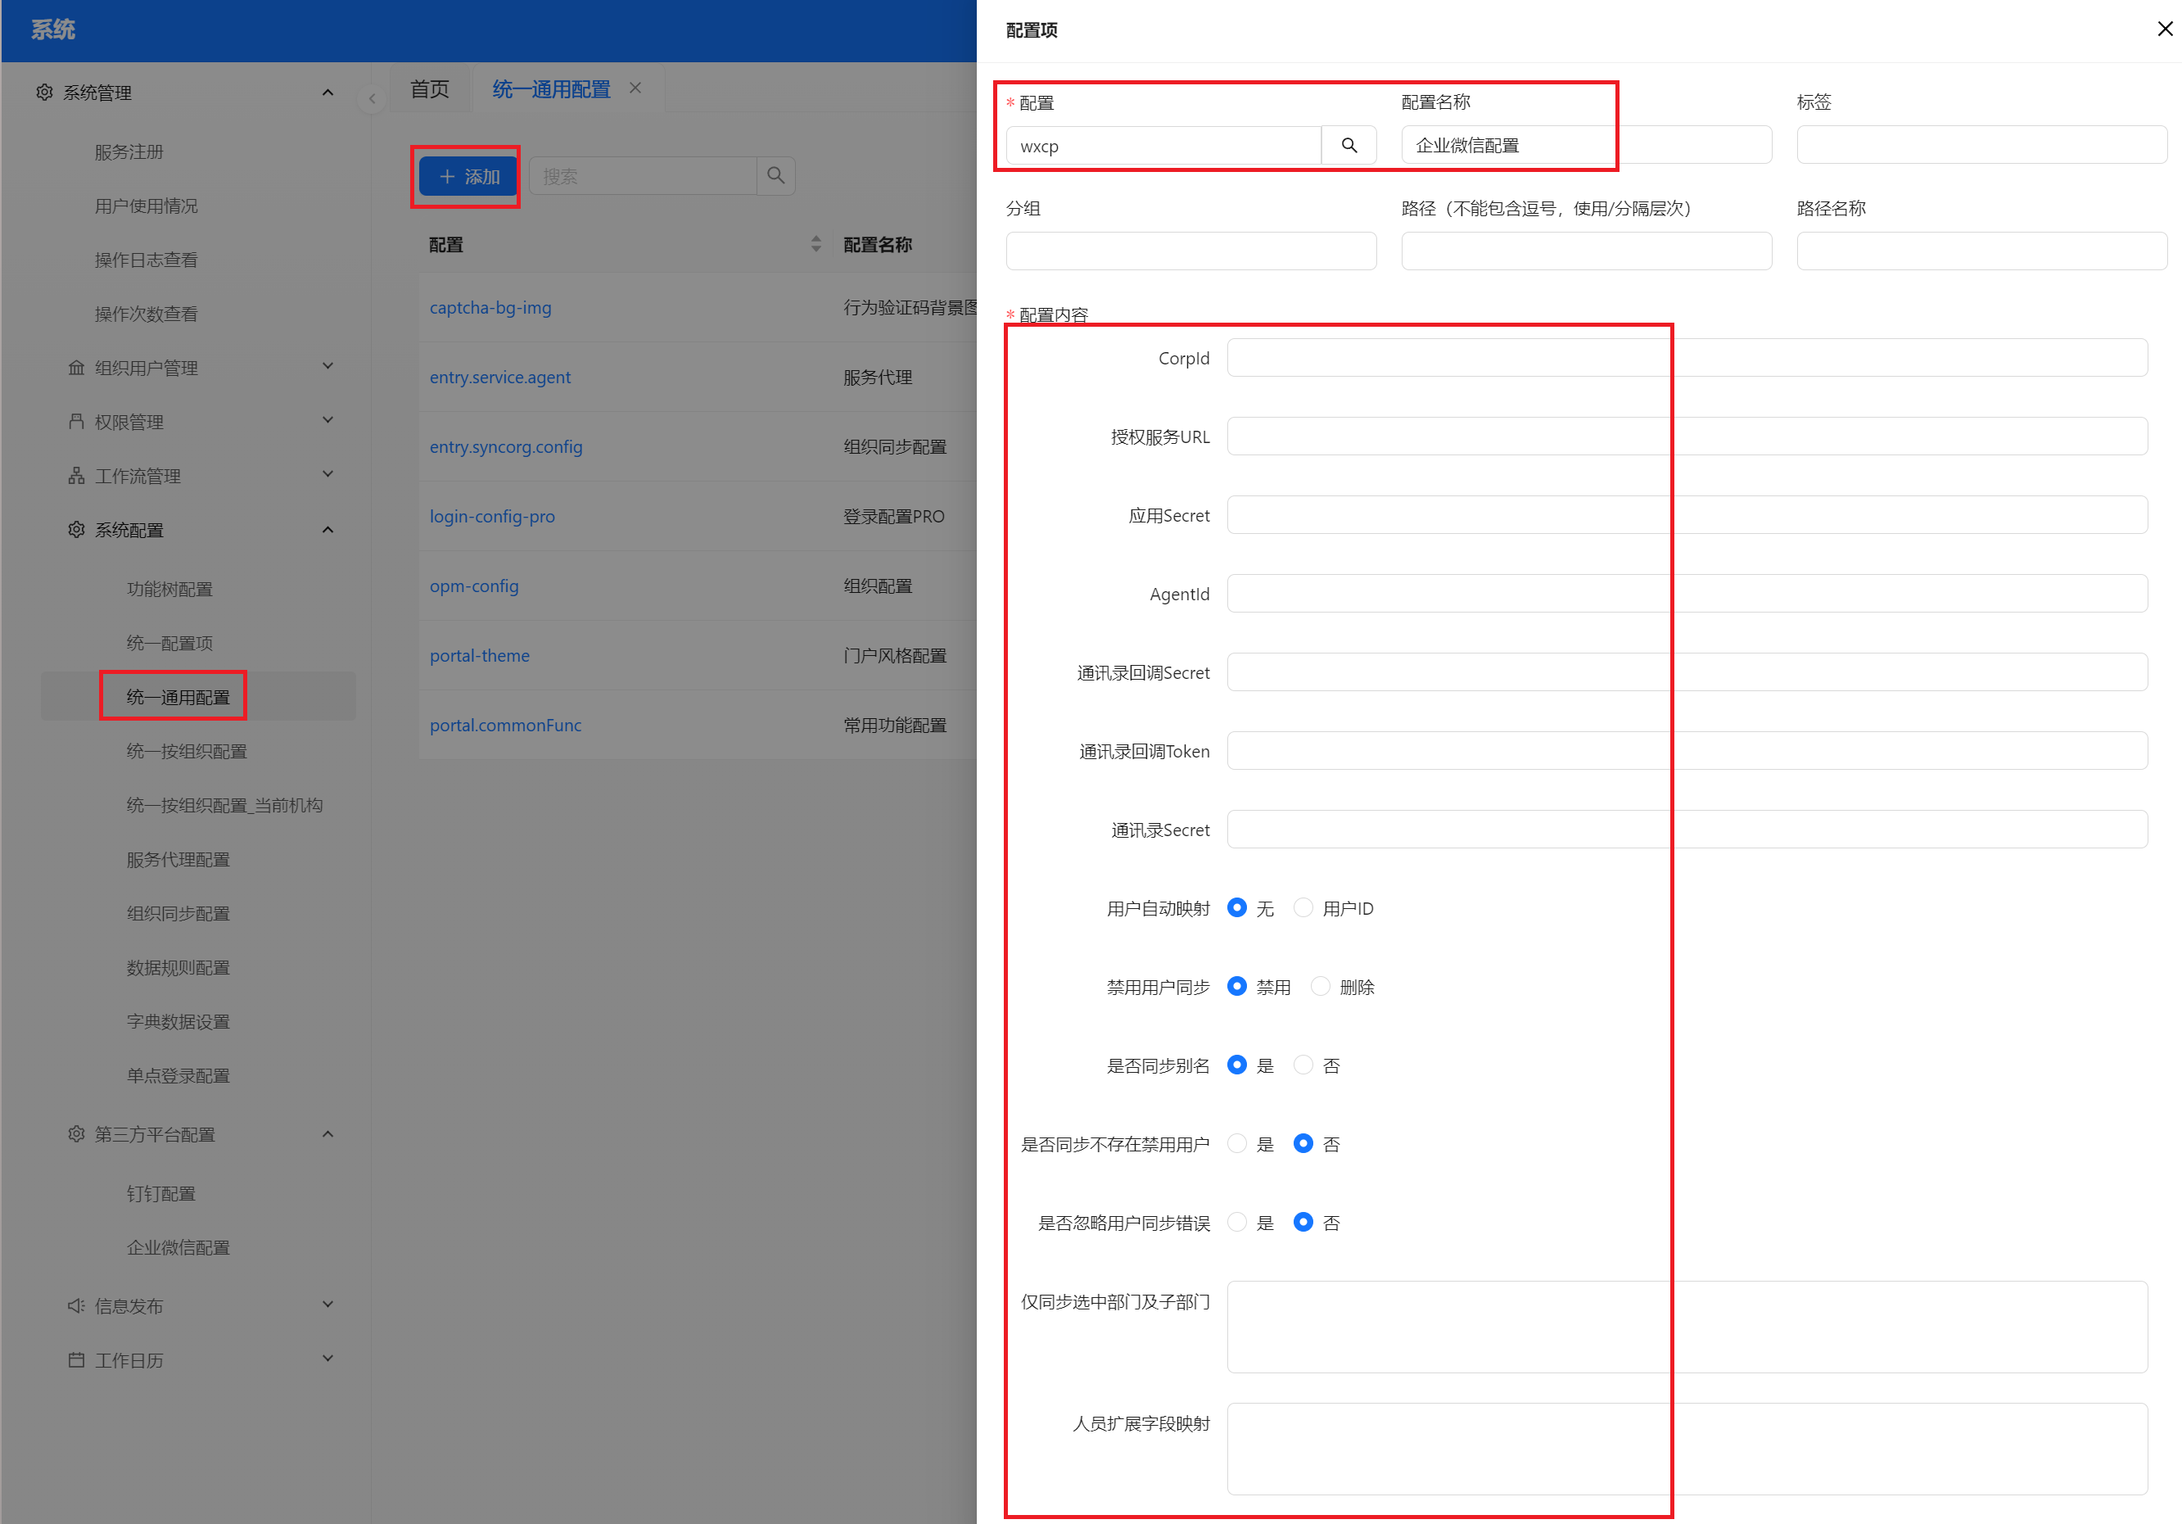Expand 权限管理 submenu chevron
Image resolution: width=2182 pixels, height=1524 pixels.
[328, 420]
